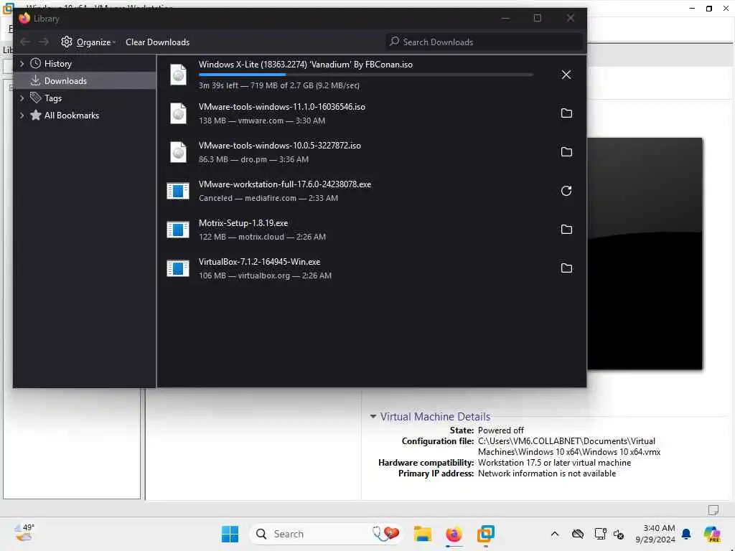
Task: Select Downloads in the Library sidebar
Action: (x=85, y=80)
